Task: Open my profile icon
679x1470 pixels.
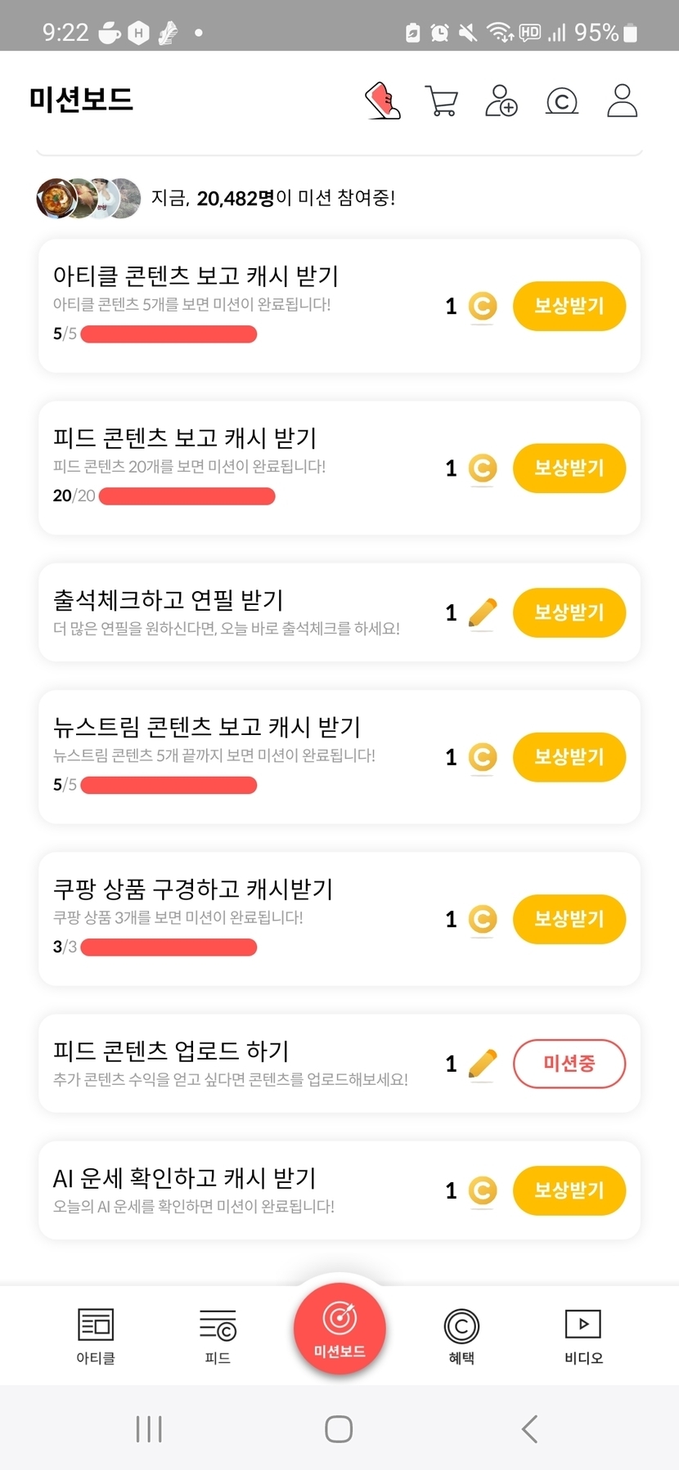Action: pos(622,101)
